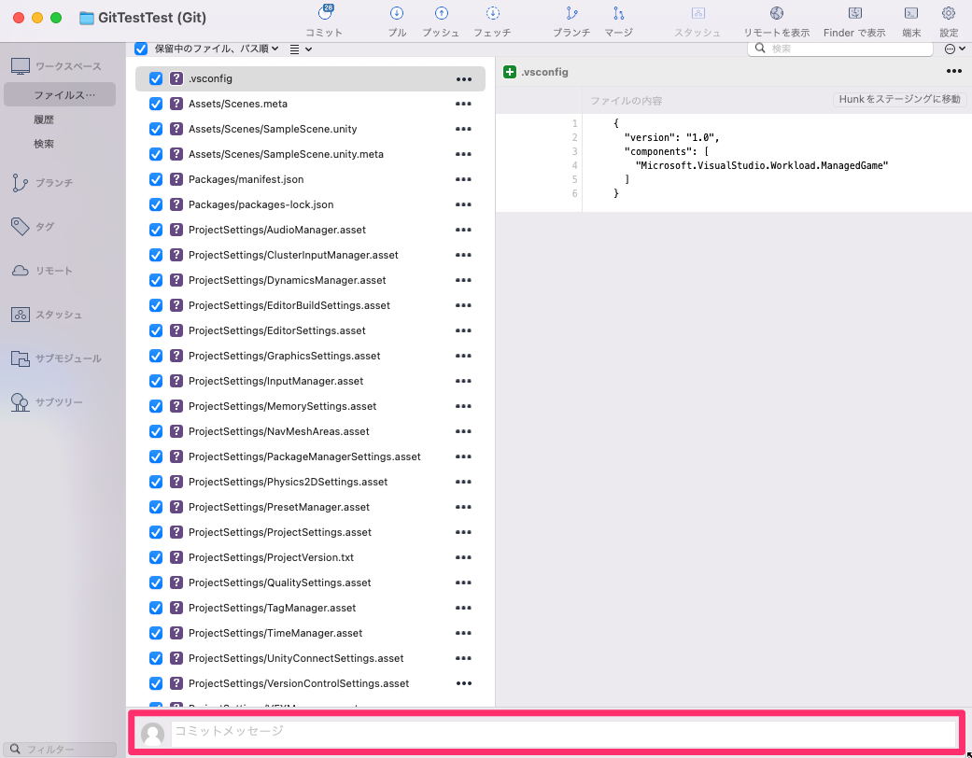This screenshot has height=758, width=972.
Task: Click the フェッチ (Fetch) toolbar icon
Action: pyautogui.click(x=492, y=13)
